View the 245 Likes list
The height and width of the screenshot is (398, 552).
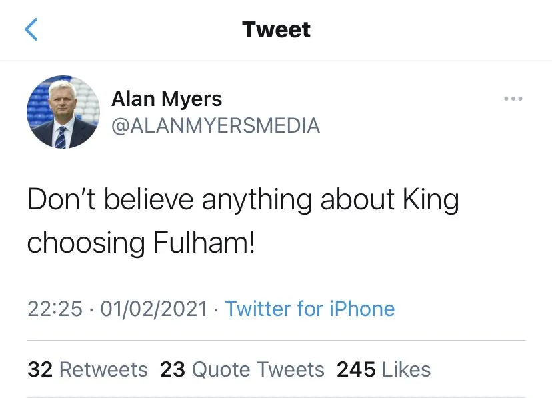383,369
